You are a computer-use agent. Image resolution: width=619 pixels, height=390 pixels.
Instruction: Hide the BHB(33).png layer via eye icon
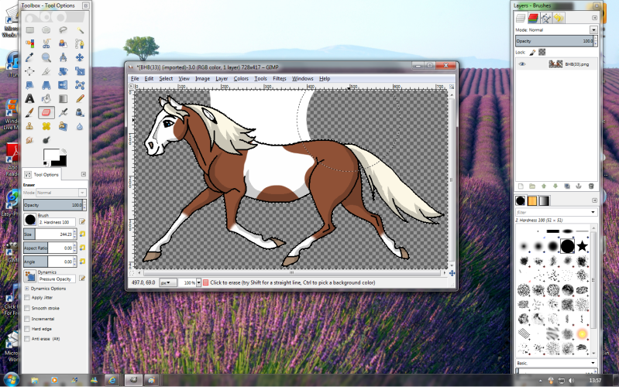[522, 64]
